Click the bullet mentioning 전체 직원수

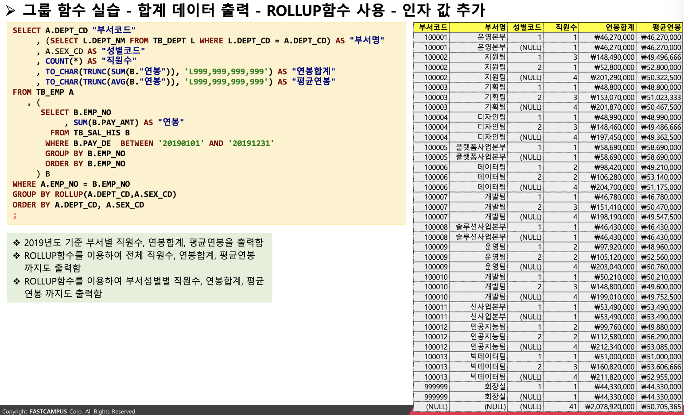(x=134, y=261)
